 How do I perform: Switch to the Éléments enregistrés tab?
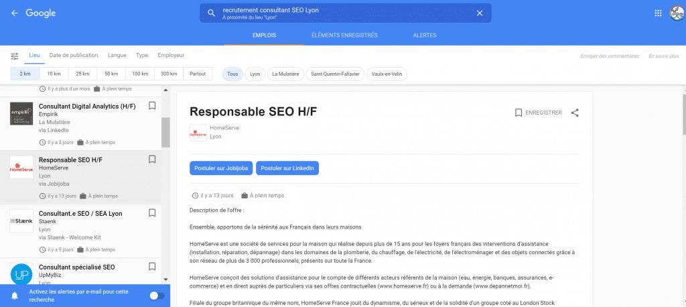click(344, 36)
